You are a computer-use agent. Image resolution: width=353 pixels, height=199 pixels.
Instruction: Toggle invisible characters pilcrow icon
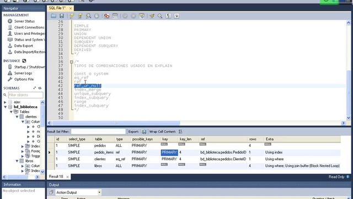pyautogui.click(x=168, y=16)
